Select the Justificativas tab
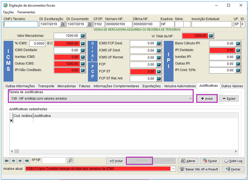Viewport: 250px width, 183px height. coord(208,86)
